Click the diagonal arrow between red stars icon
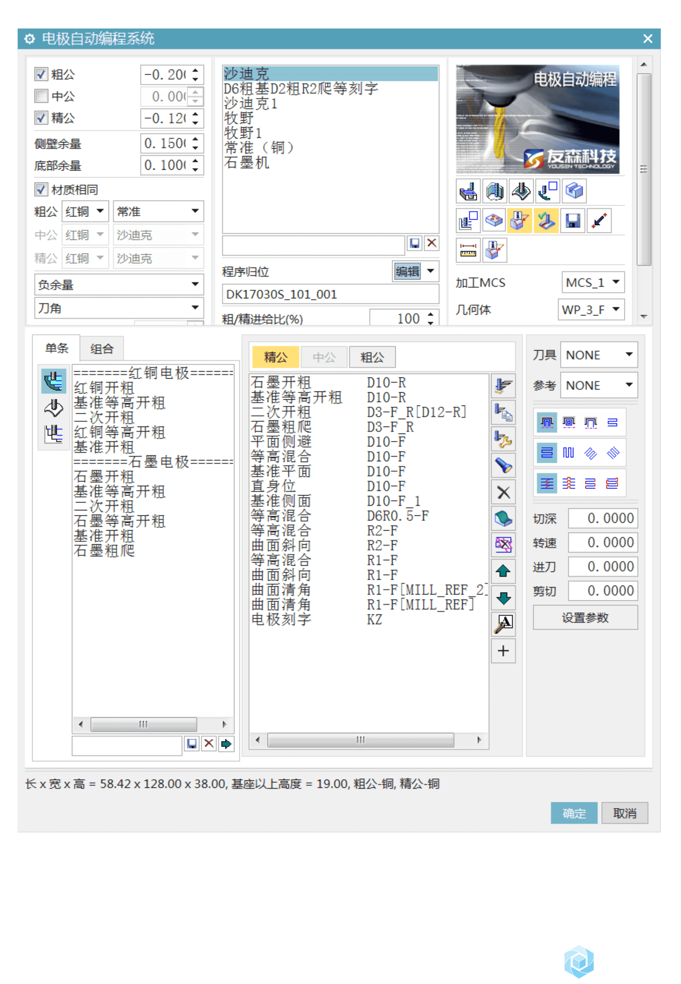The width and height of the screenshot is (681, 984). click(x=600, y=221)
